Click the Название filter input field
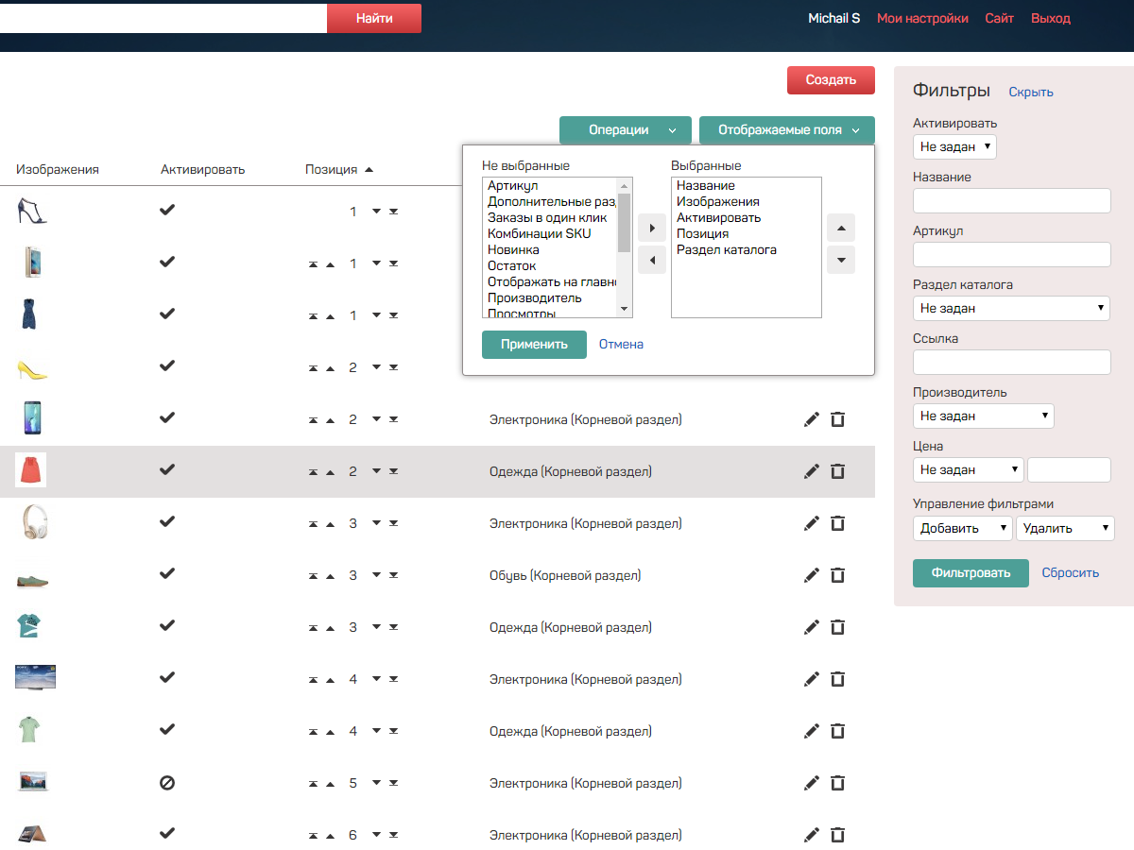This screenshot has height=850, width=1134. pyautogui.click(x=1011, y=200)
